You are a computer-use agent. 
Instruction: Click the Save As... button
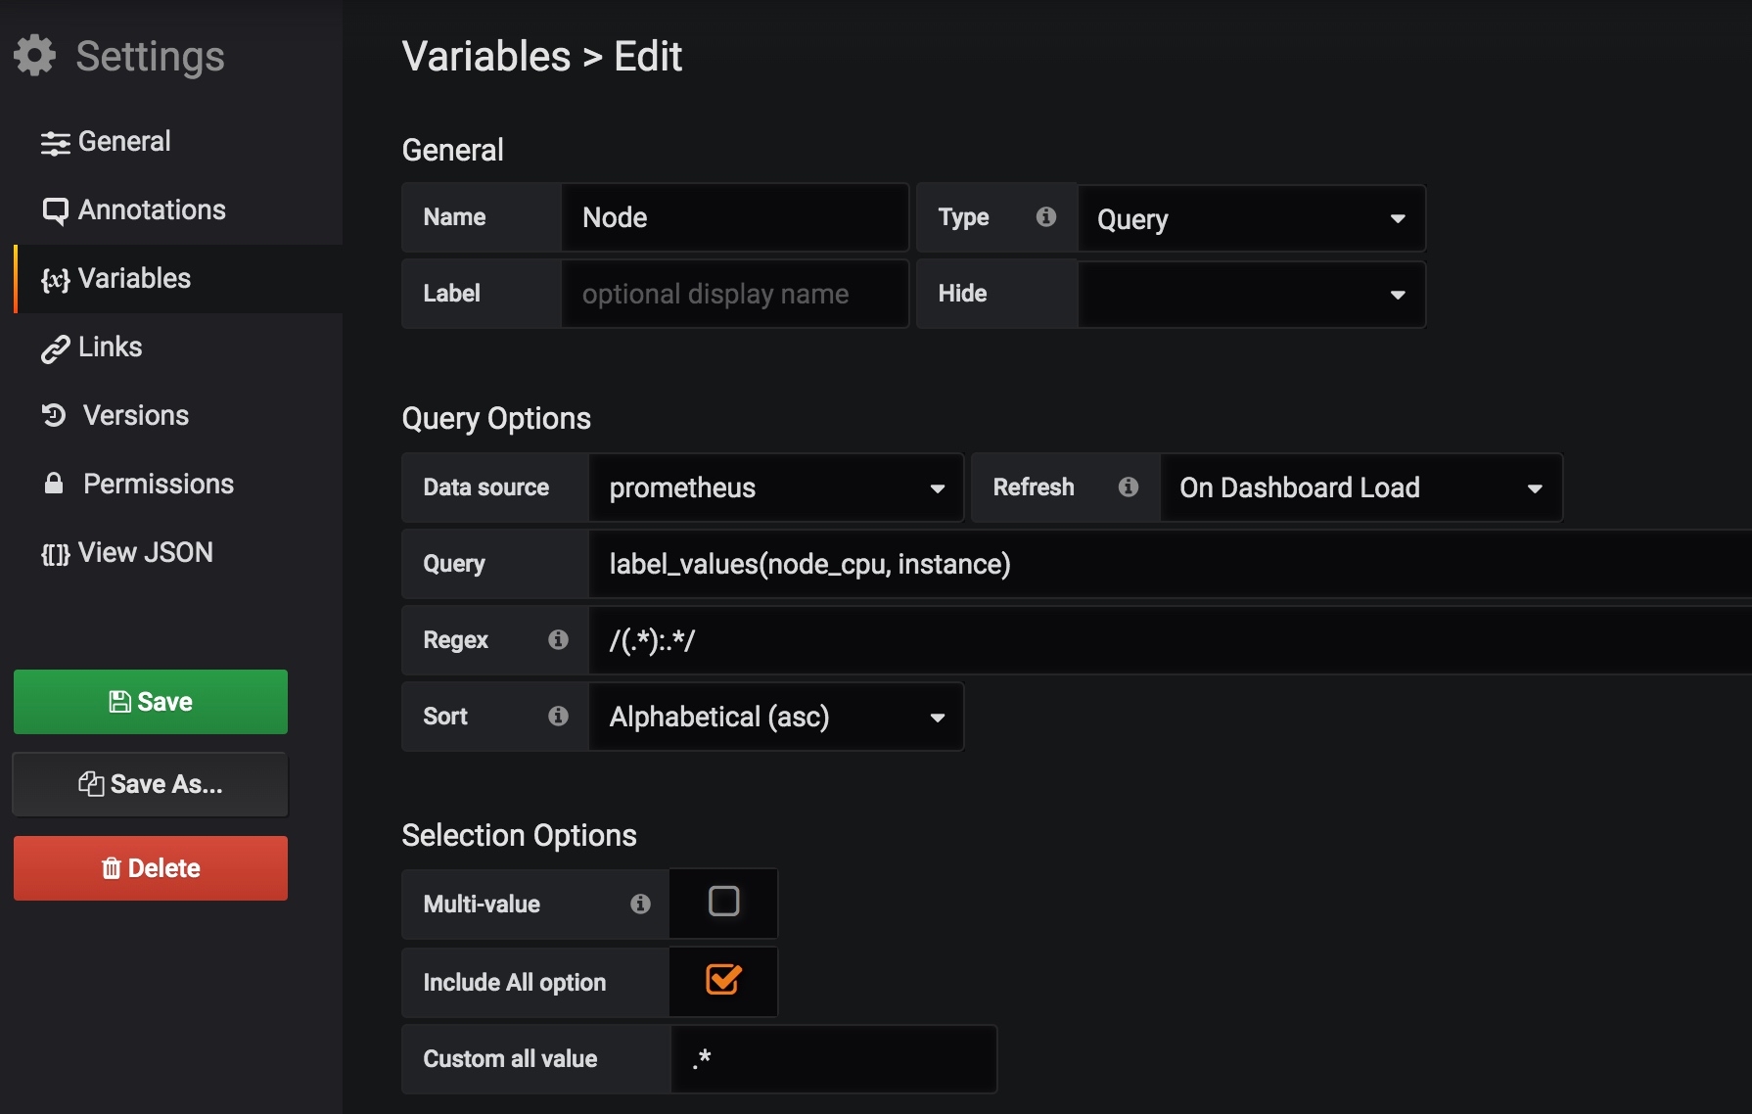tap(151, 784)
